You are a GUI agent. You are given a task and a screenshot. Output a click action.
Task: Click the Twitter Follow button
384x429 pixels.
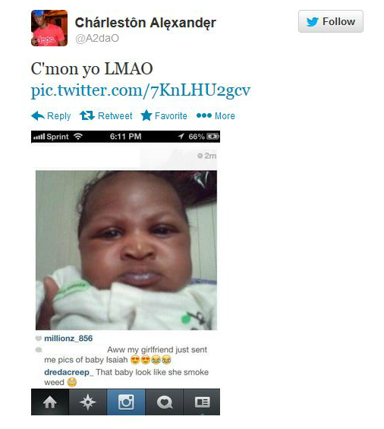coord(330,21)
